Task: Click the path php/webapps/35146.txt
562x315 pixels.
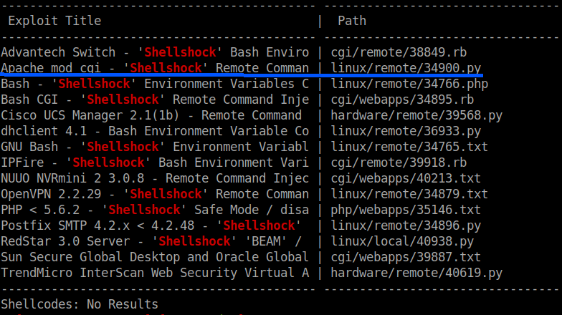Action: (x=406, y=210)
